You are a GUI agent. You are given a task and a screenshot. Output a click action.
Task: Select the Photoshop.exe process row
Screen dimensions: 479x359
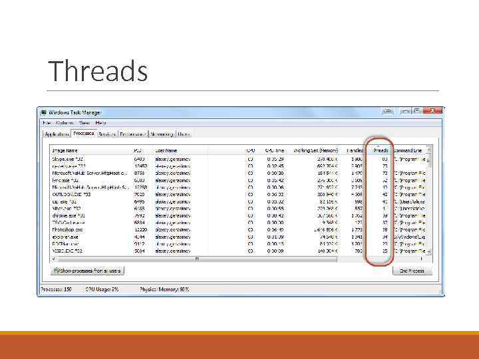click(x=238, y=229)
